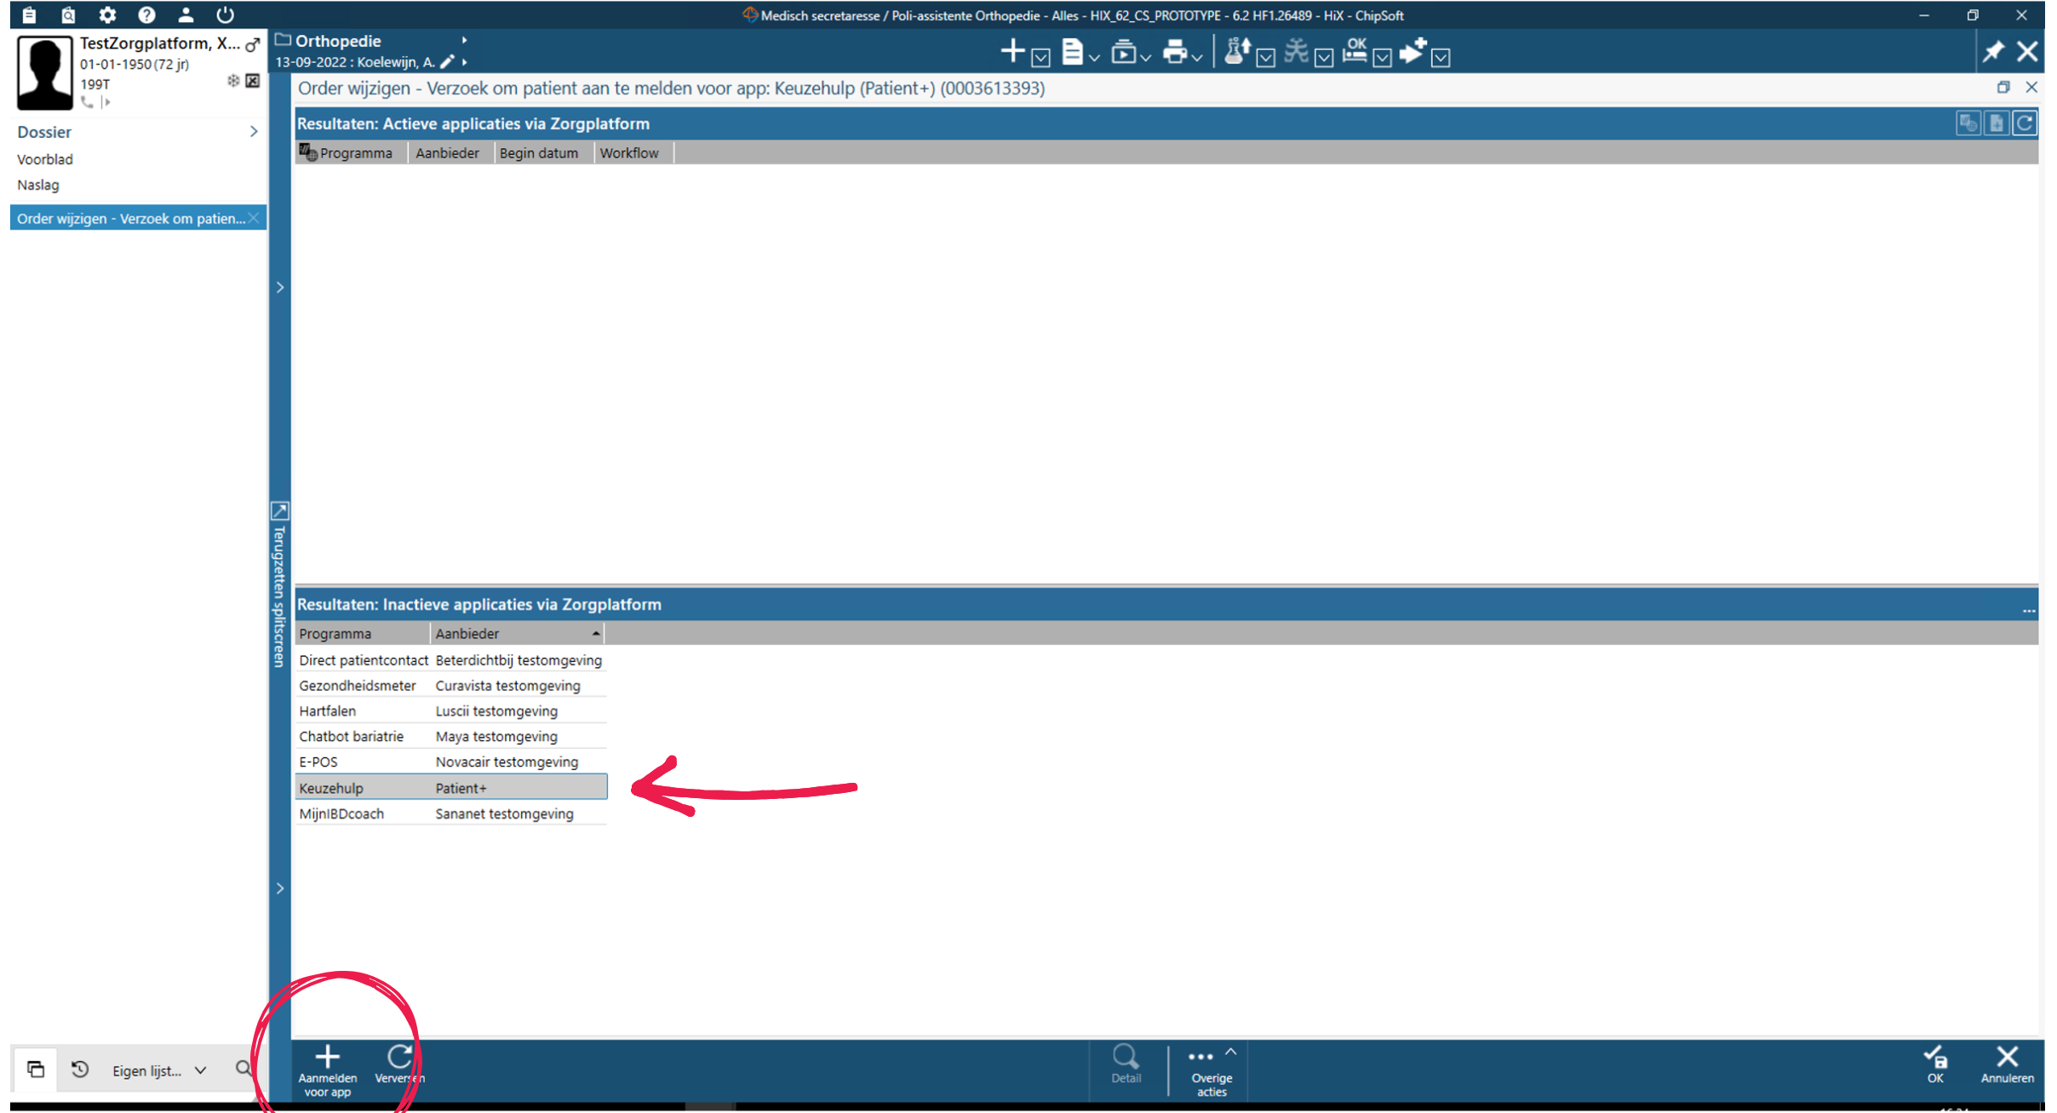Toggle Aanbieder column sort arrow

tap(595, 634)
